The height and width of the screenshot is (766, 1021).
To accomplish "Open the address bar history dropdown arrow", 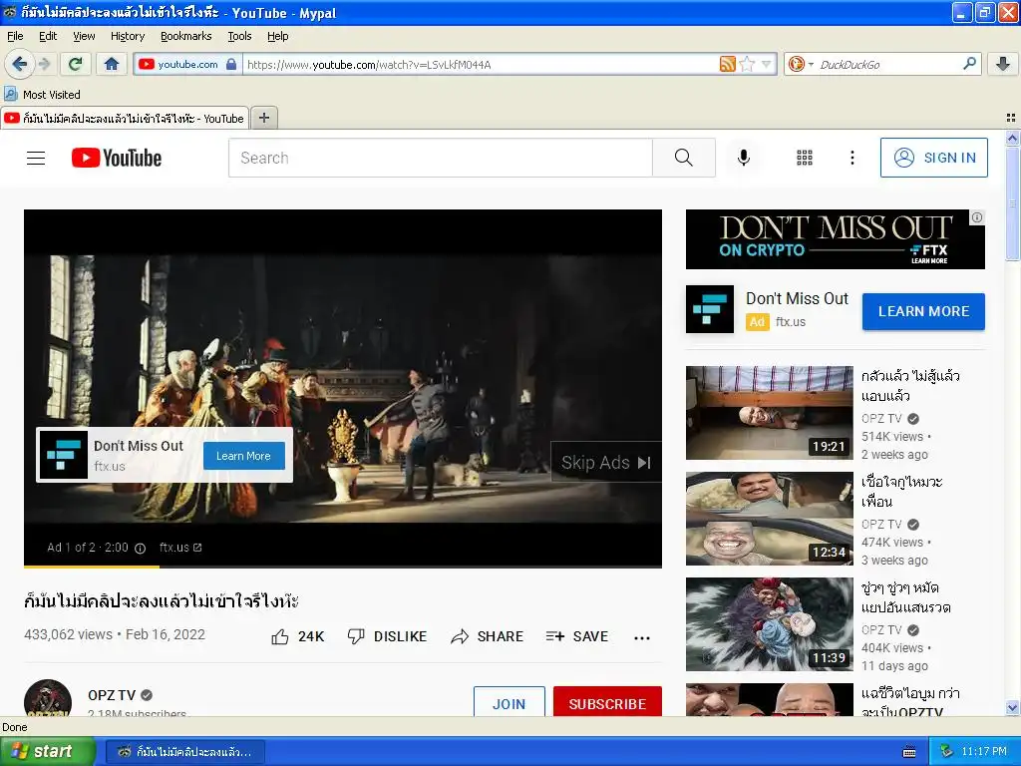I will (x=767, y=64).
